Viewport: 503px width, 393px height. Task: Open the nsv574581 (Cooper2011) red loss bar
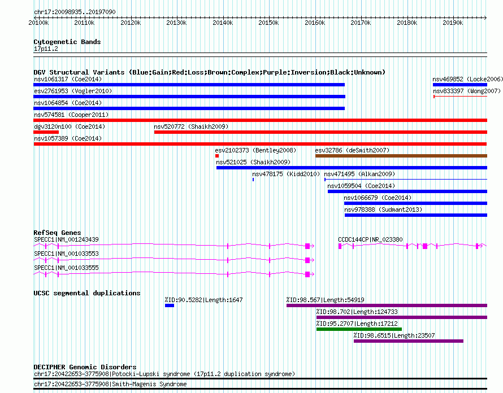260,120
